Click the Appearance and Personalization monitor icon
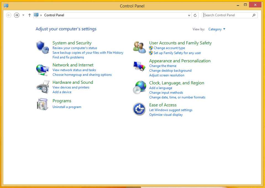265x188 pixels. pyautogui.click(x=139, y=66)
